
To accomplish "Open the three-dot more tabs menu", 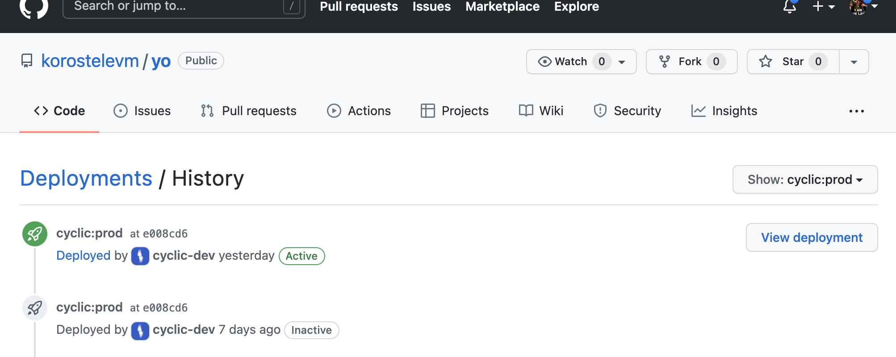I will (856, 111).
